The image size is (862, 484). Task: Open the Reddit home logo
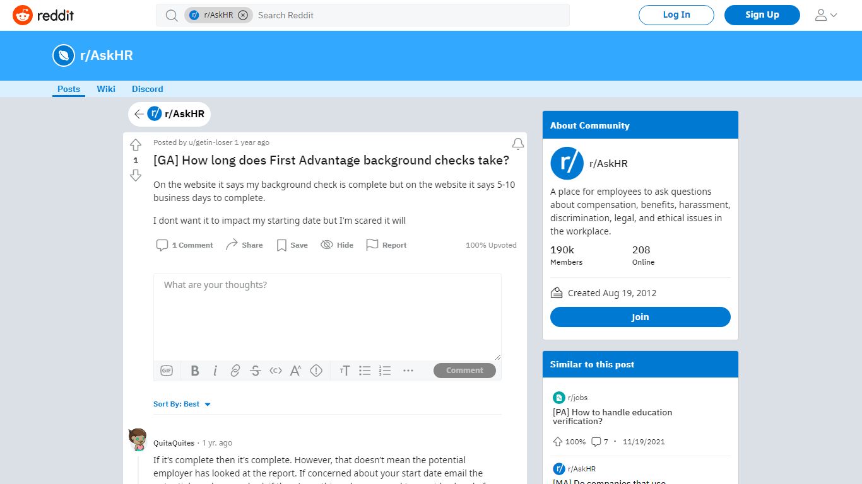[x=43, y=15]
